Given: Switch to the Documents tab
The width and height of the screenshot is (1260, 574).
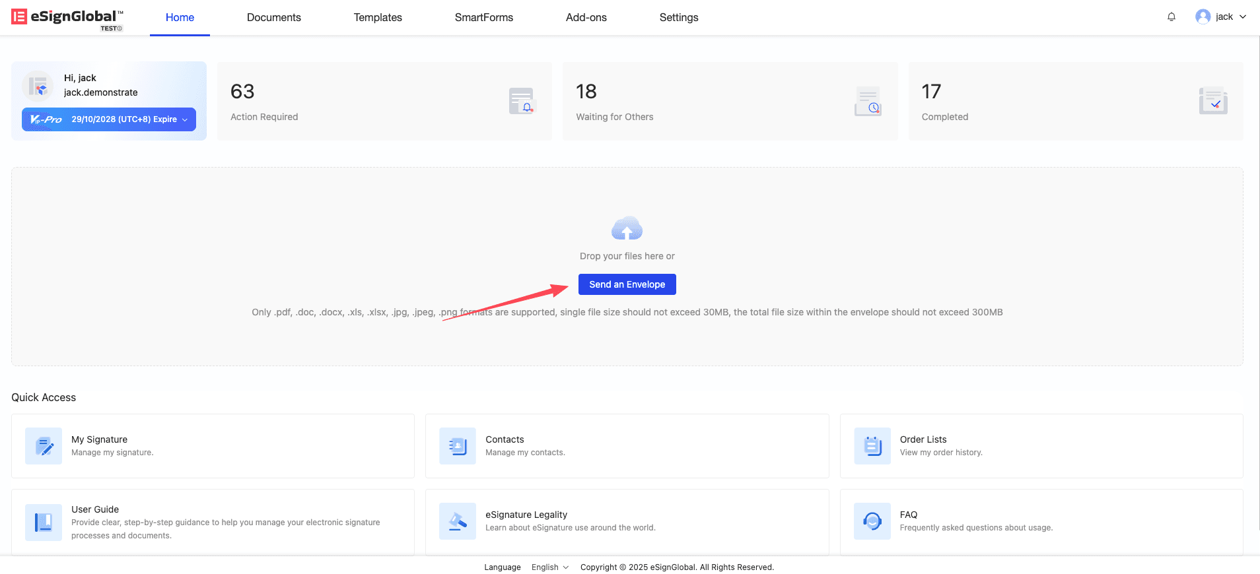Looking at the screenshot, I should point(273,18).
